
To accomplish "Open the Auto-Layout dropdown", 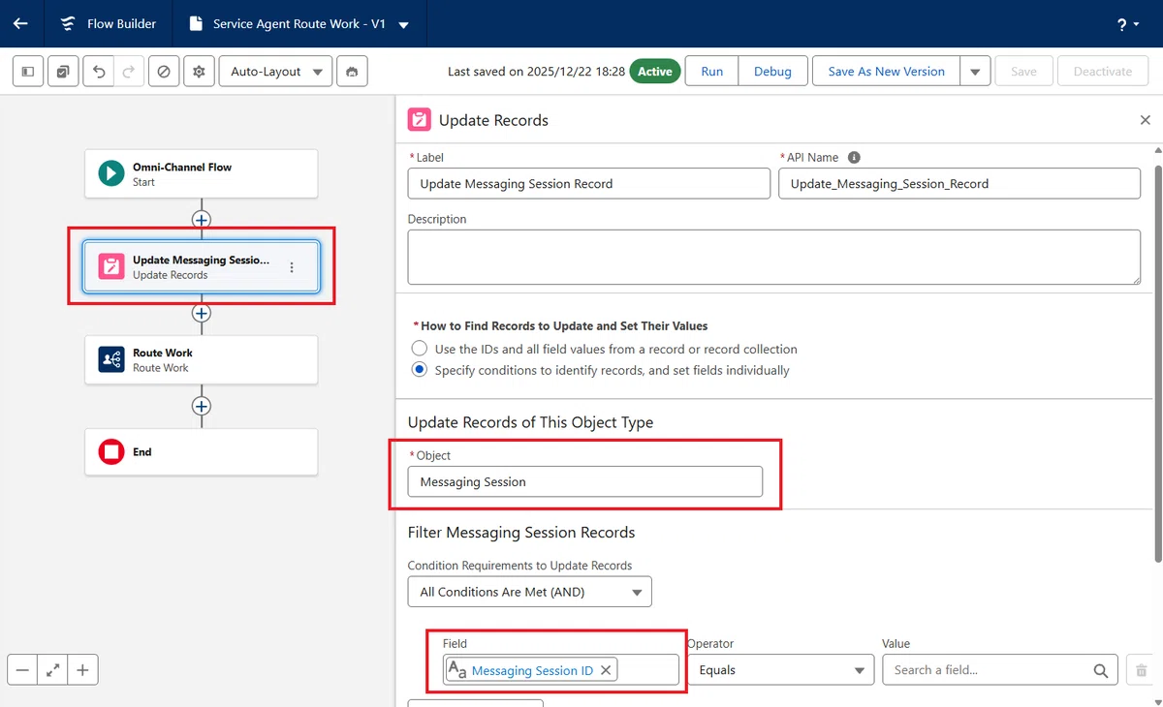I will [276, 72].
